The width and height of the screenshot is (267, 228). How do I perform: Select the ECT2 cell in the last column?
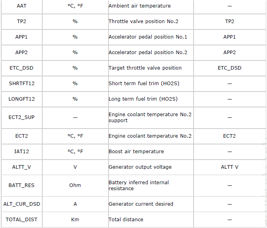229,136
